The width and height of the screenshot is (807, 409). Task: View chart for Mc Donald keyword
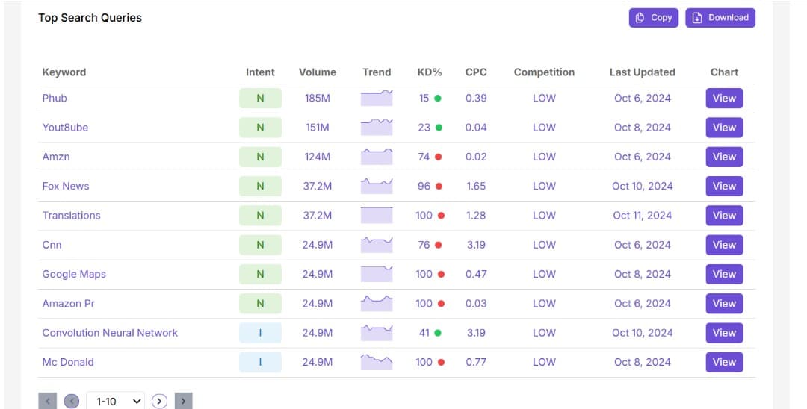point(724,362)
